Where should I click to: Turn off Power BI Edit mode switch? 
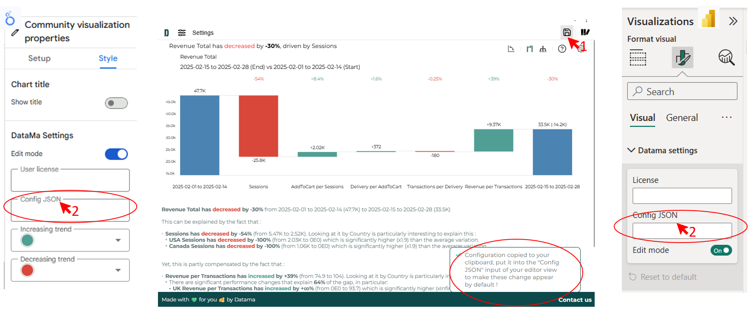[721, 250]
